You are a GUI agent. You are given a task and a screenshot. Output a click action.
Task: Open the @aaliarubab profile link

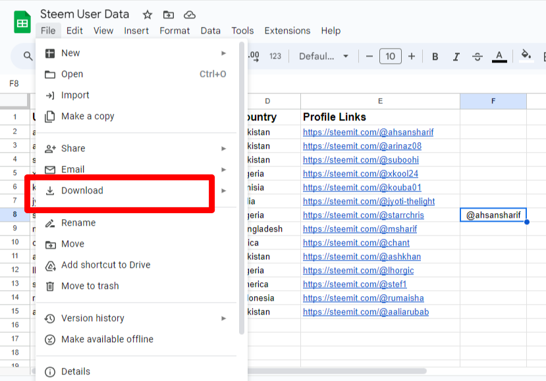(x=366, y=312)
